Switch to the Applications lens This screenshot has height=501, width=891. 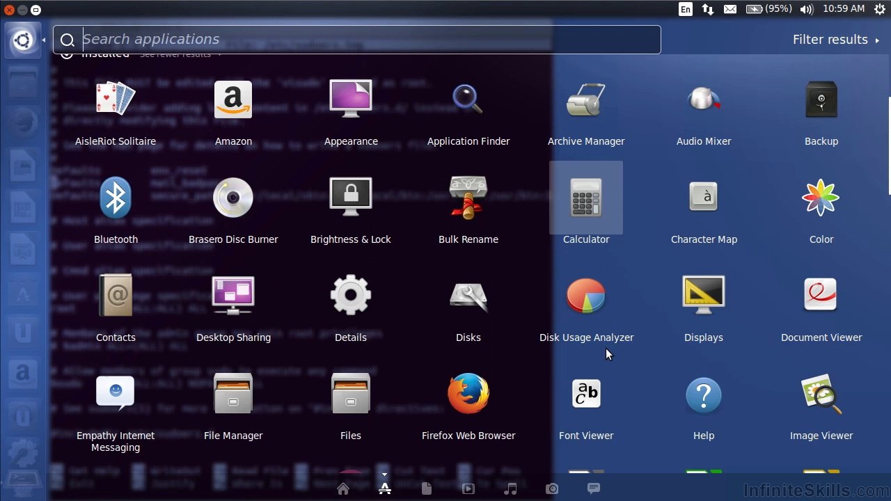point(385,489)
